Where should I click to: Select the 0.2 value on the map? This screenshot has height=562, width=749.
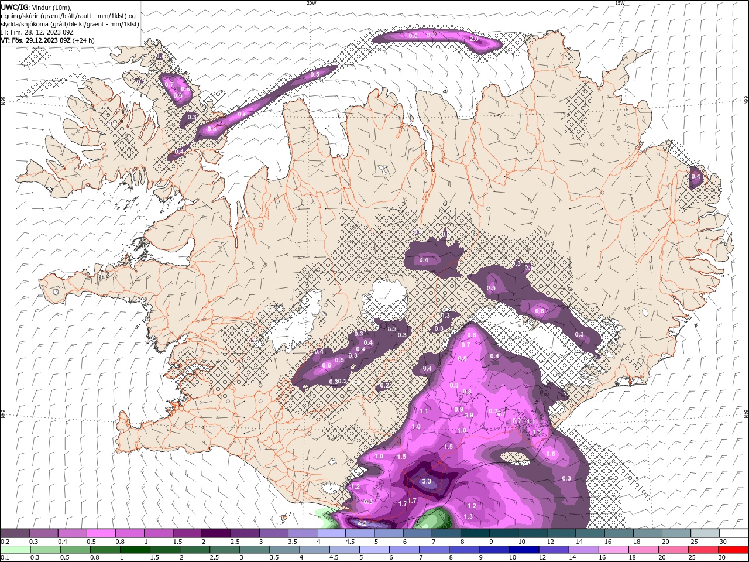tap(384, 385)
